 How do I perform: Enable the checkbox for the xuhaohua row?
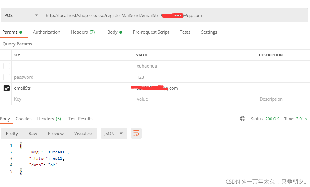[x=7, y=66]
